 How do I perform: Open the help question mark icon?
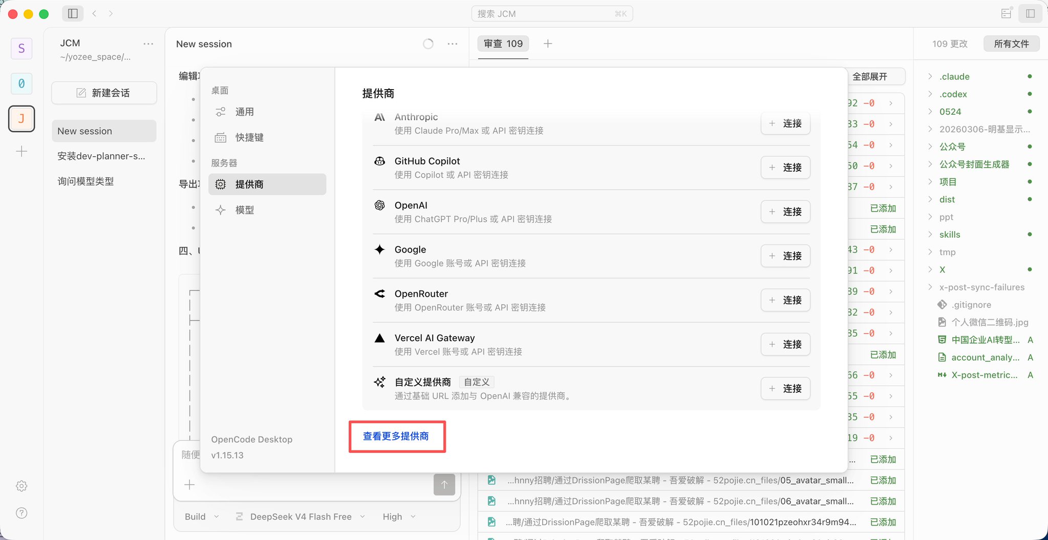click(x=22, y=513)
